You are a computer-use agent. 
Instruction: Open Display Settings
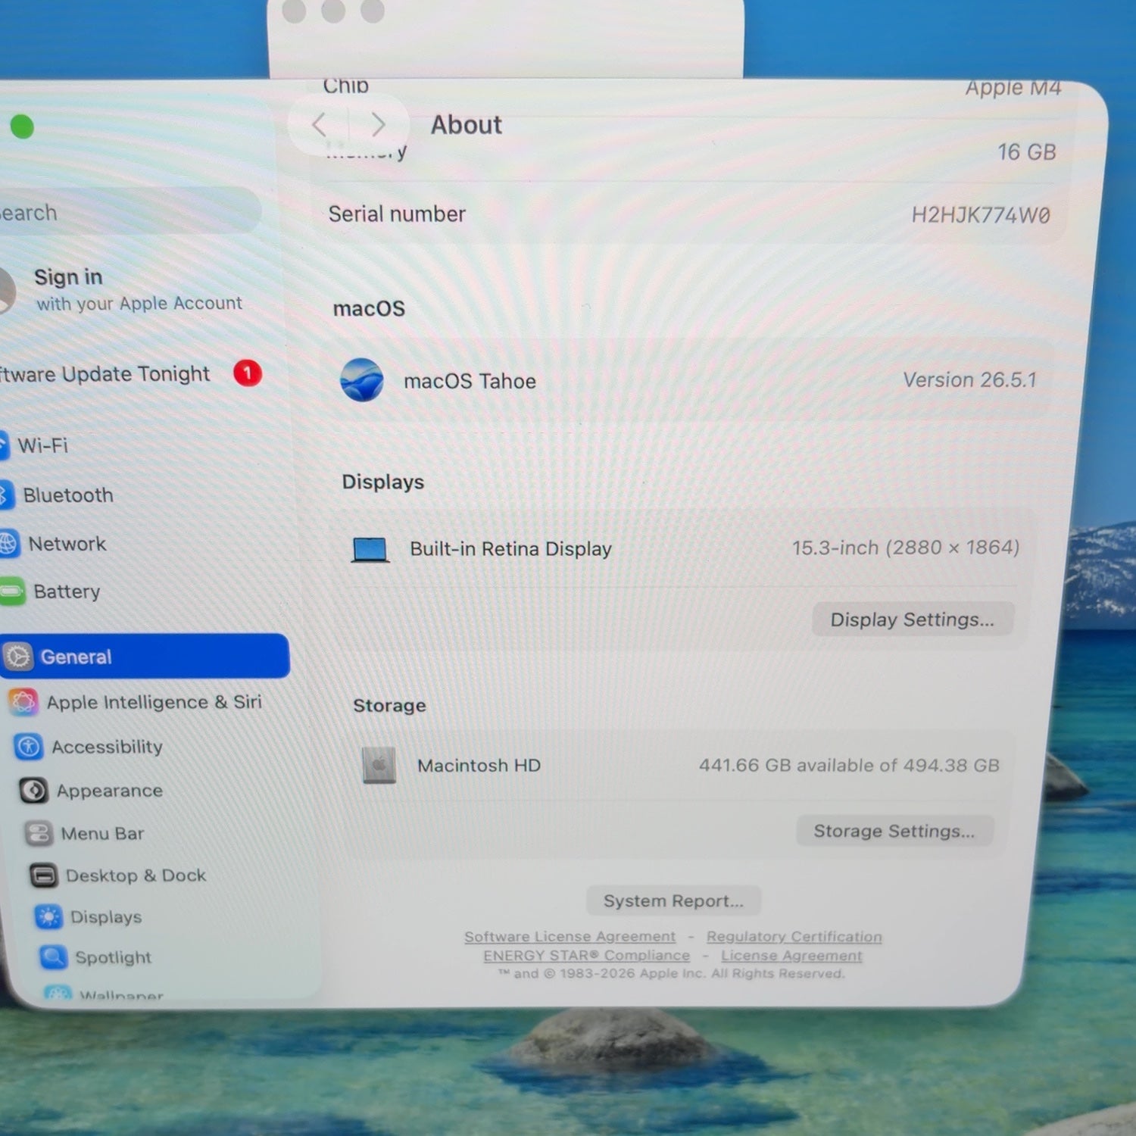pos(913,619)
